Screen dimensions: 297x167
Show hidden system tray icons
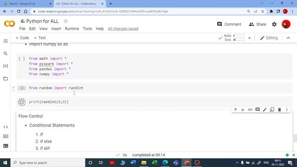237,163
